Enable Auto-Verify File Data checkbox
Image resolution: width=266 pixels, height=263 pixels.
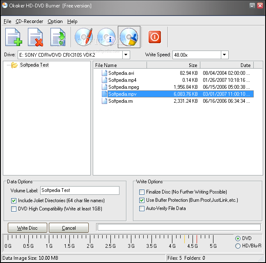(x=142, y=208)
